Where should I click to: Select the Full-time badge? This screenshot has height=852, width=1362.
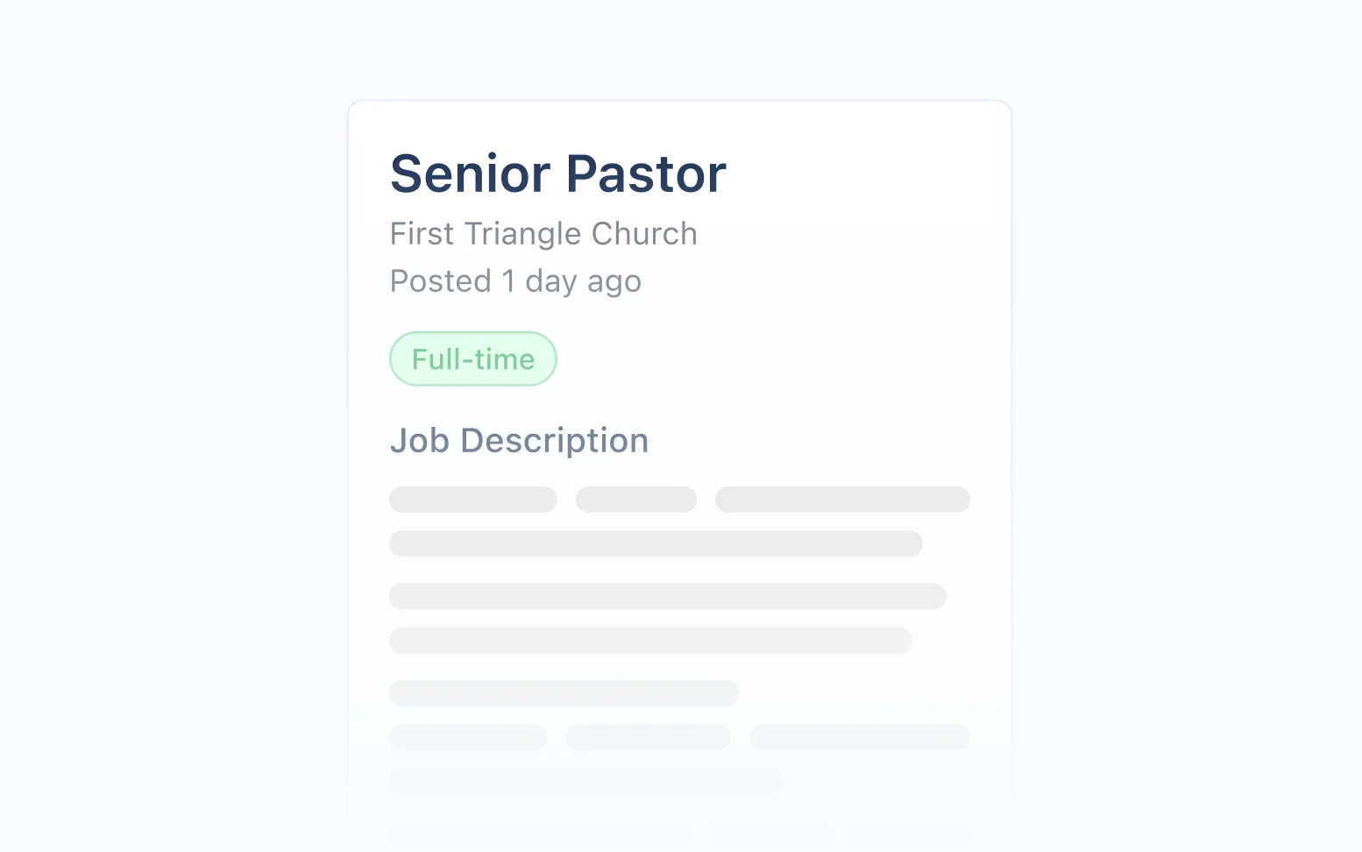[472, 359]
